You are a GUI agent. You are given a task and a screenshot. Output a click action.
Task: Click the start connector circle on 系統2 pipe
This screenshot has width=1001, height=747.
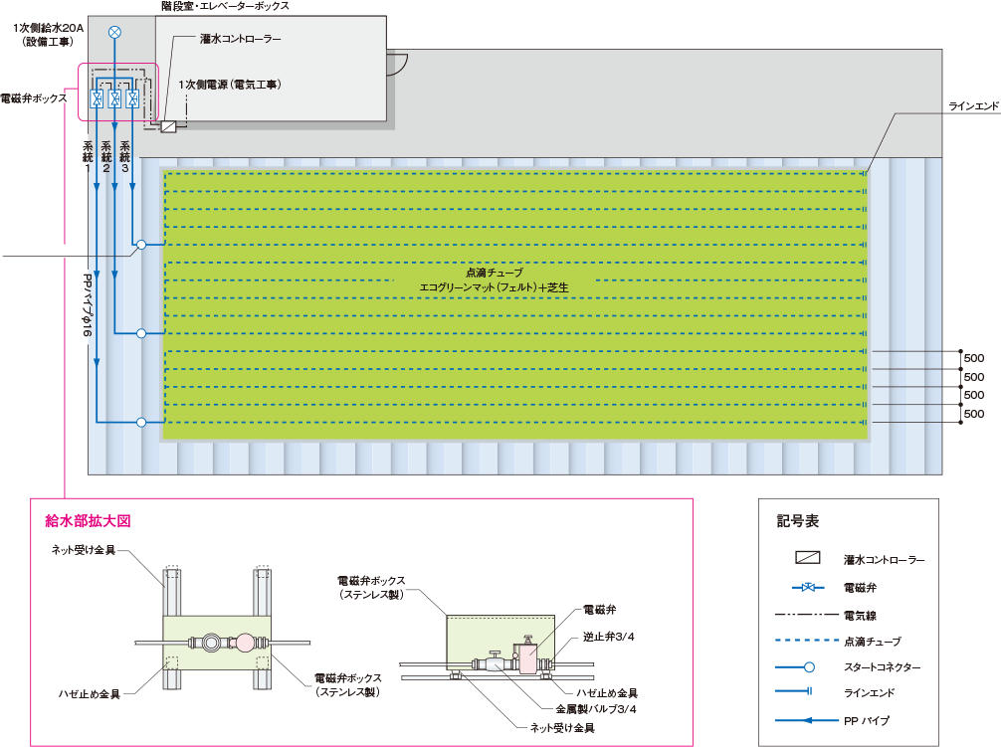tap(141, 333)
